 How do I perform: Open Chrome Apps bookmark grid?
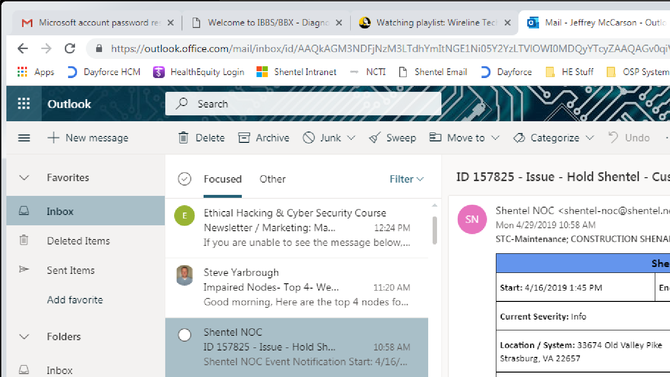pos(22,72)
